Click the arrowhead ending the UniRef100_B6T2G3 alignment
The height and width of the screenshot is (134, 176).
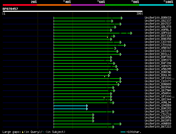[x=114, y=127]
